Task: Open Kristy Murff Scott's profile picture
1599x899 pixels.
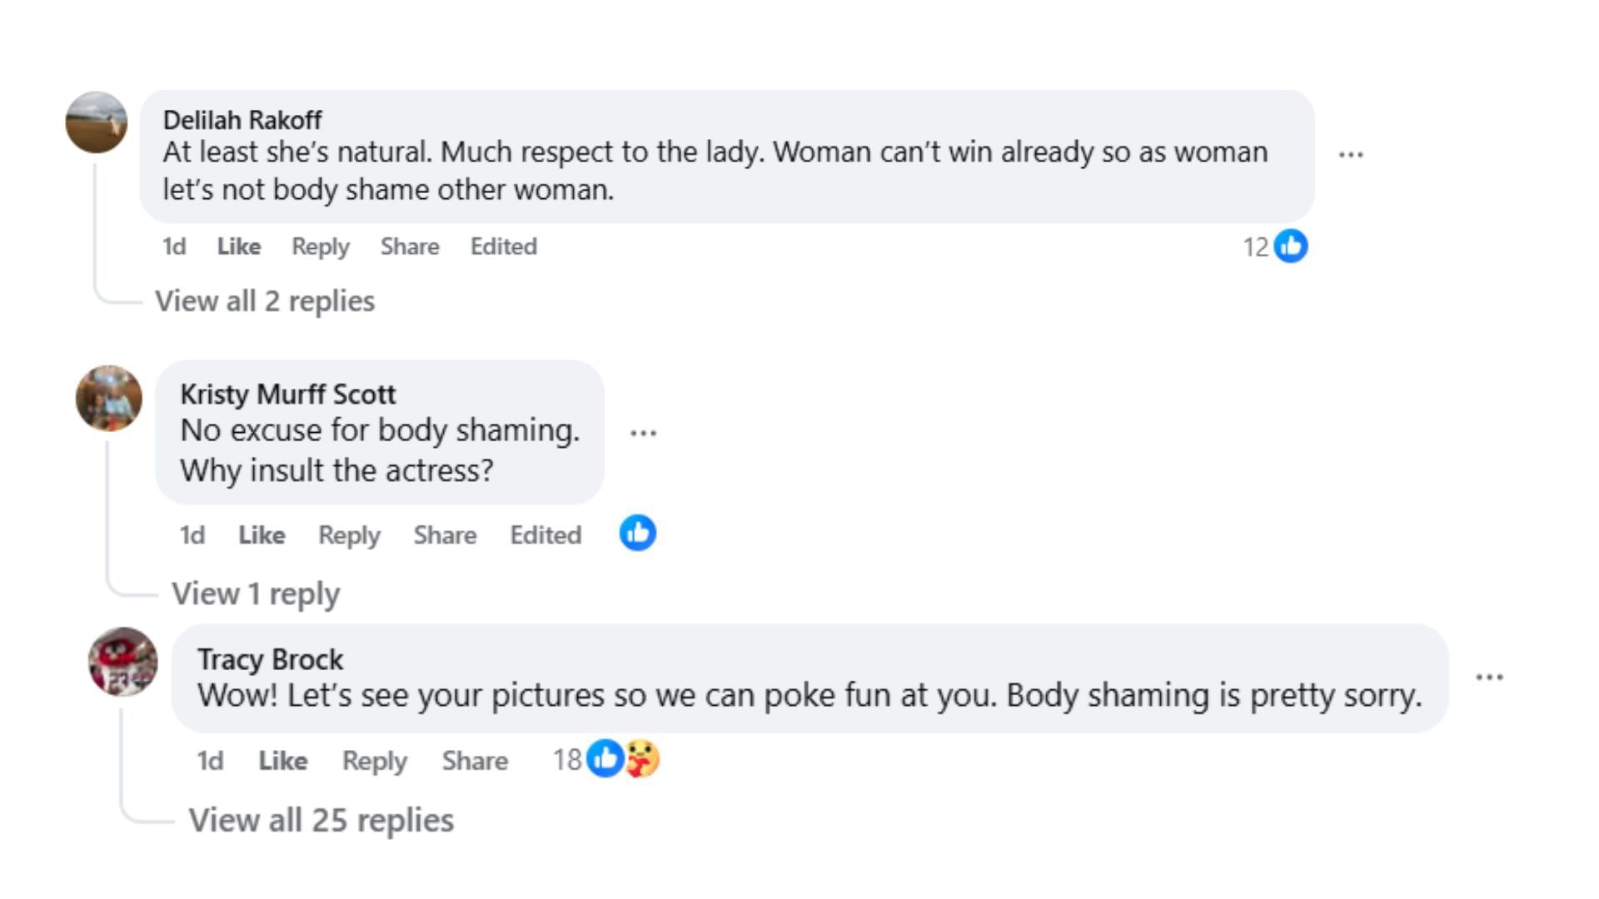Action: click(109, 399)
